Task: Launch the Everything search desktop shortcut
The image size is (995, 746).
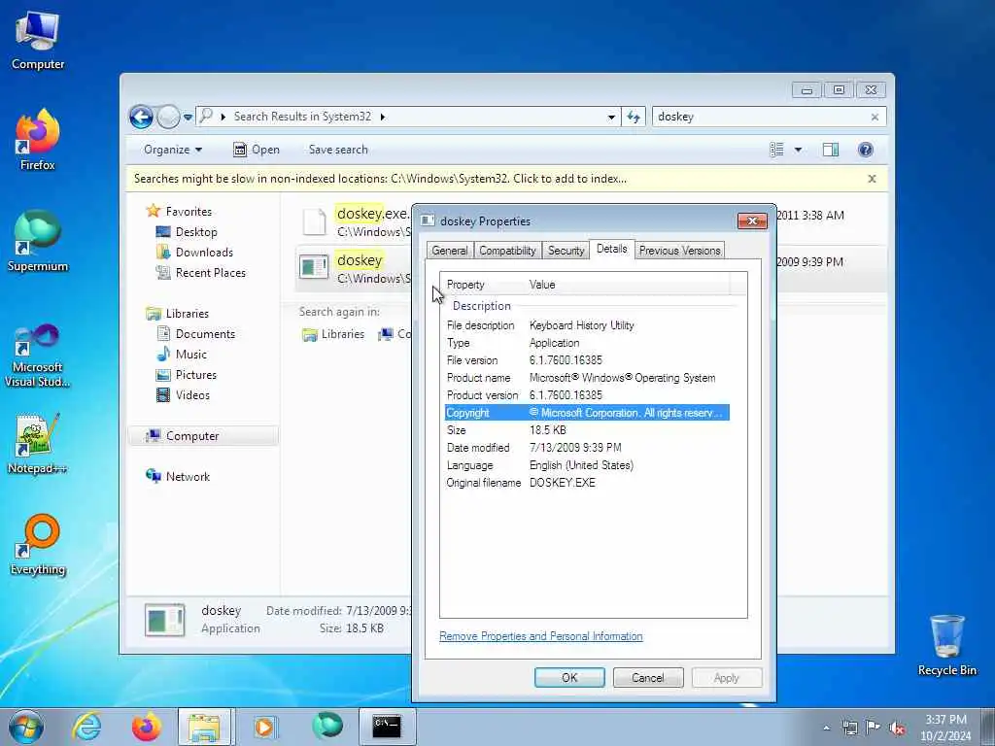Action: [x=38, y=544]
